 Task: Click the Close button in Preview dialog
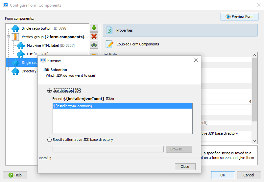(x=185, y=167)
